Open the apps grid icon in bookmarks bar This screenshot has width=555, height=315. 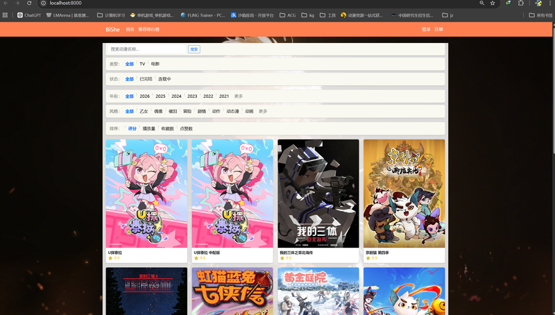pos(5,15)
